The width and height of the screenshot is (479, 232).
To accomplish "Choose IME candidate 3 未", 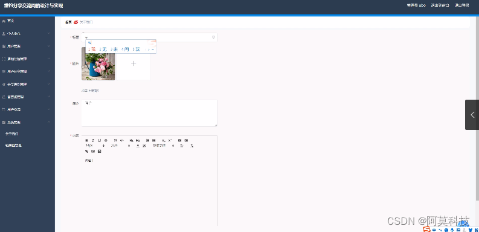I will [x=114, y=49].
